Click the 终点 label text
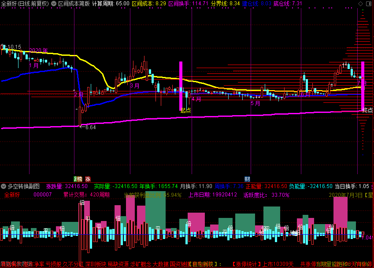The width and height of the screenshot is (374, 268). coord(367,110)
